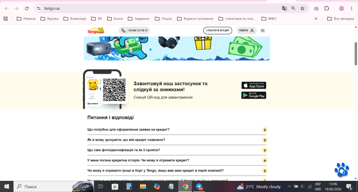Show hidden tray icons chevron

(289, 186)
